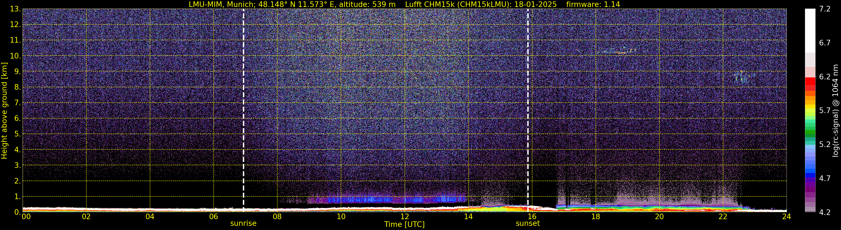841x230 pixels.
Task: Click the colorbar value 5.2
Action: 825,145
